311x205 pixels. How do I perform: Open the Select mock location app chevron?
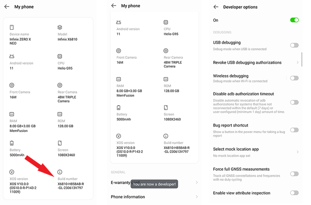click(x=297, y=152)
